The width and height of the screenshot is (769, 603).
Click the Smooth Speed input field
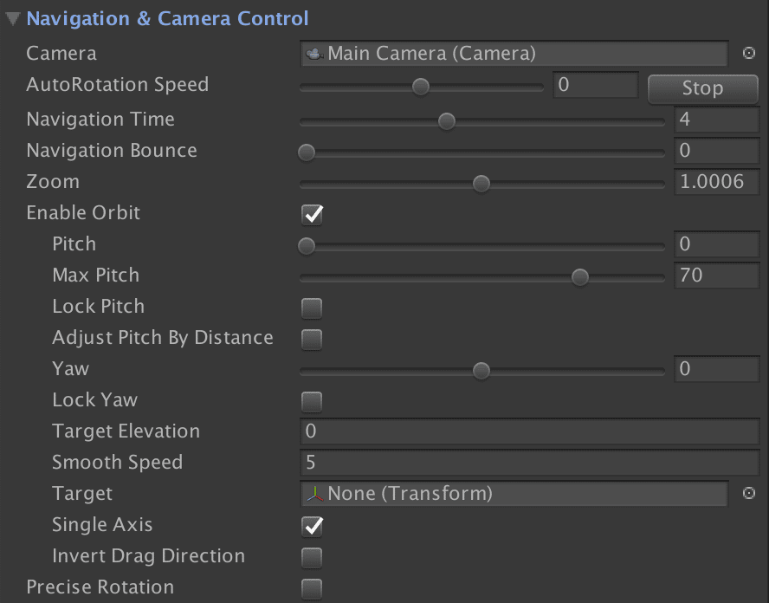click(x=529, y=463)
